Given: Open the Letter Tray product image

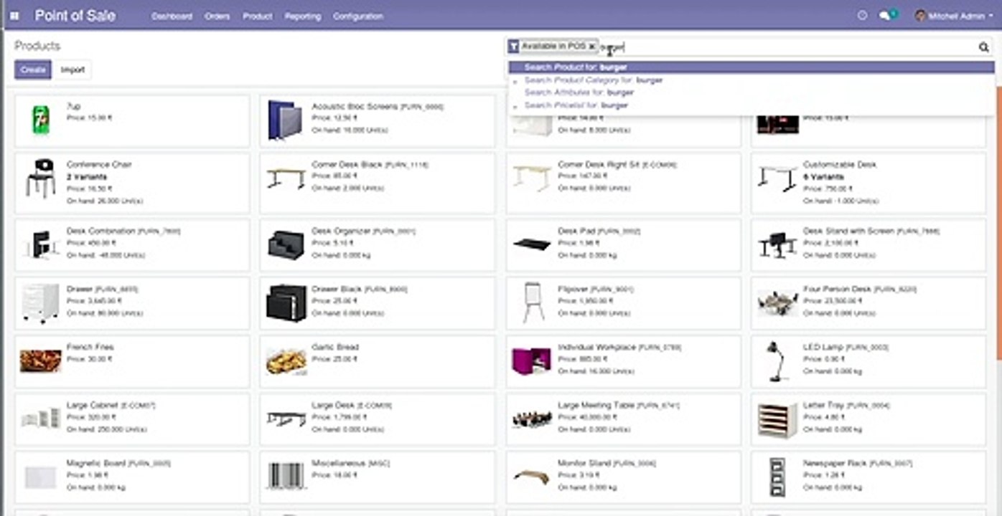Looking at the screenshot, I should [778, 420].
